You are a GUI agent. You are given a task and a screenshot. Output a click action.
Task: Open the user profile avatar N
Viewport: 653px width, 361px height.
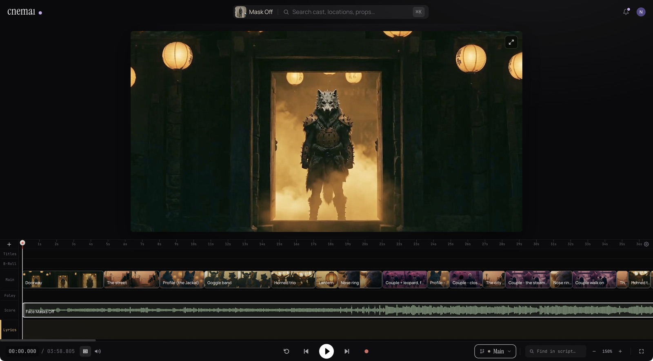tap(641, 12)
